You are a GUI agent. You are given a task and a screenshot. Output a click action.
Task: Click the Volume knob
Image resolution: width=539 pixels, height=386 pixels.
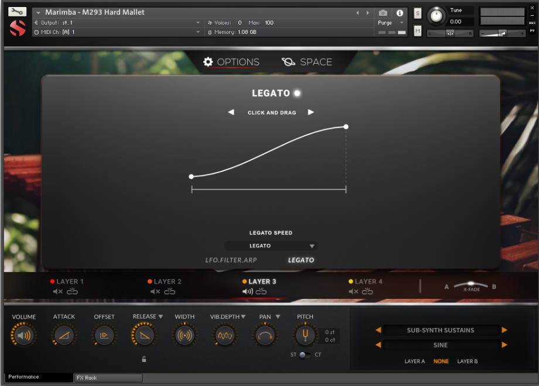(x=23, y=335)
